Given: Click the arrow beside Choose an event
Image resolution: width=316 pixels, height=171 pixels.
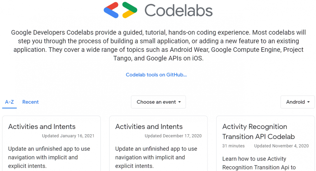Looking at the screenshot, I should 179,102.
